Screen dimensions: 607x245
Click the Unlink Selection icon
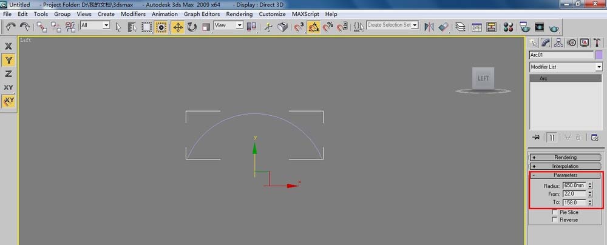[x=56, y=27]
